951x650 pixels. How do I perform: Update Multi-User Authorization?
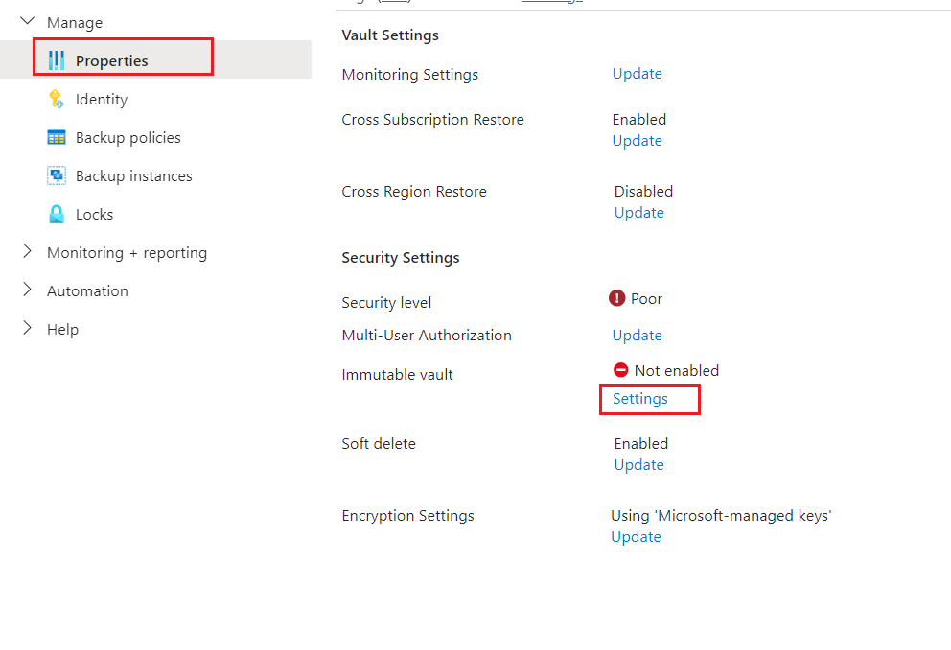638,336
